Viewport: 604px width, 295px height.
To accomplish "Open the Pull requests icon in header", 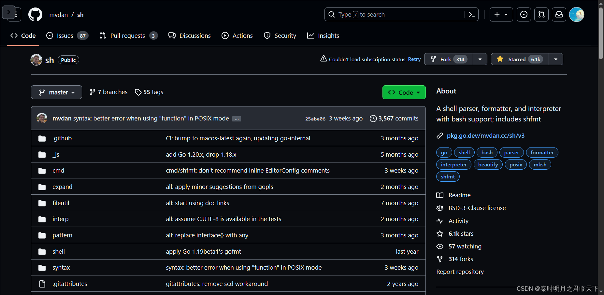I will pyautogui.click(x=541, y=14).
